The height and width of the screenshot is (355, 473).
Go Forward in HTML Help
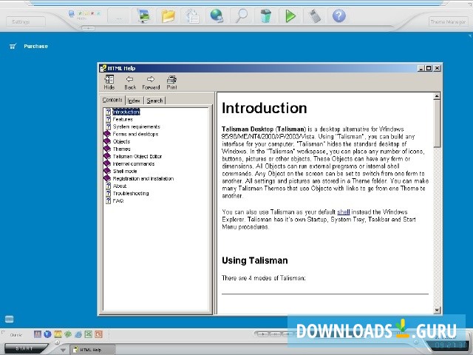pos(151,82)
